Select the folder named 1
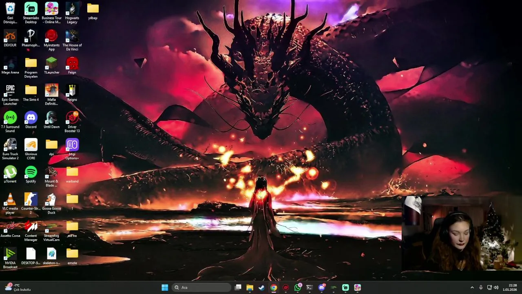 click(x=72, y=201)
